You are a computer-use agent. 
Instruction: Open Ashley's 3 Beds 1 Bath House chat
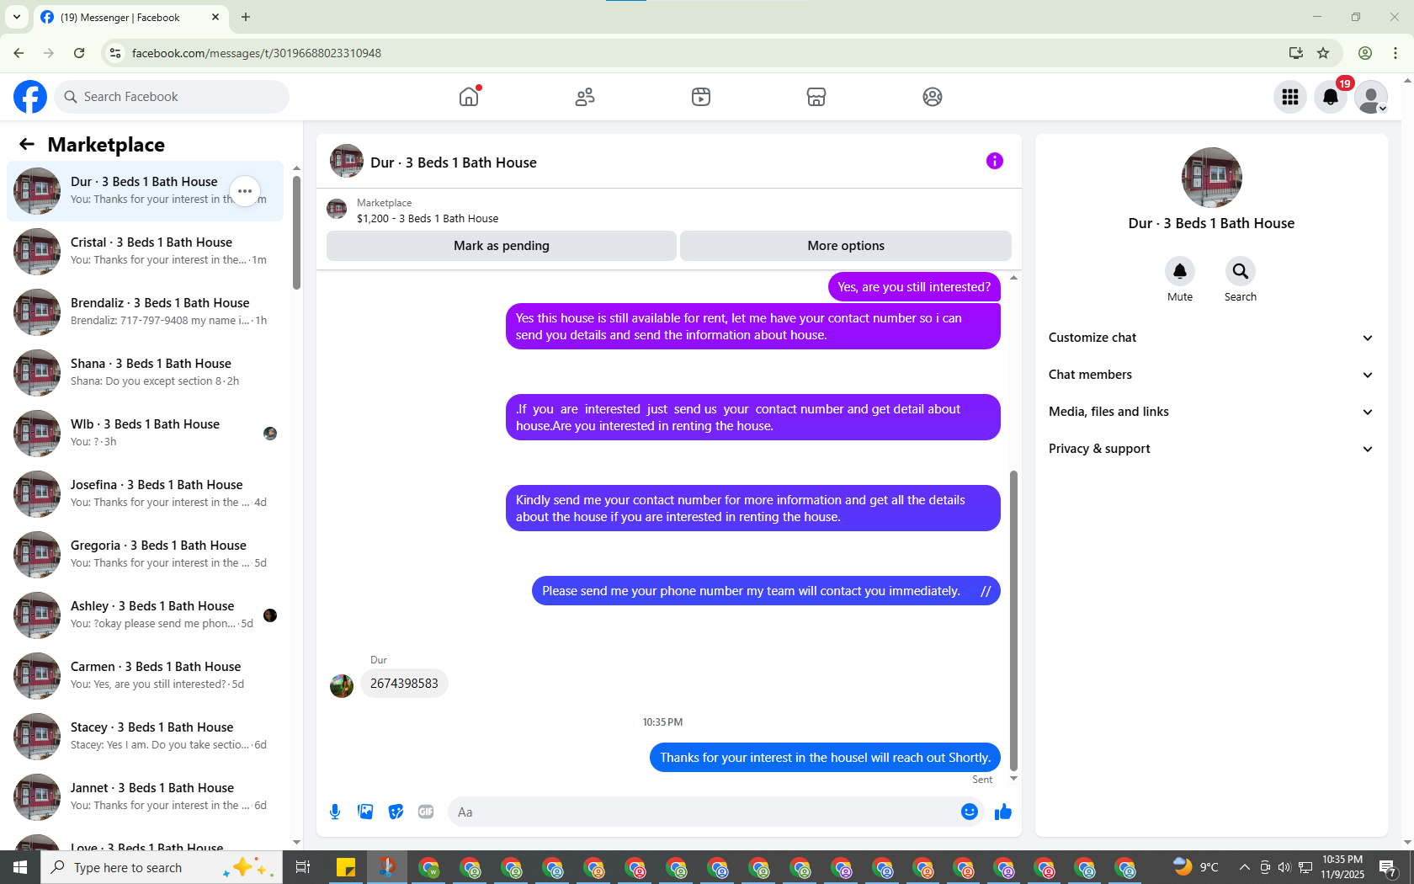coord(146,615)
